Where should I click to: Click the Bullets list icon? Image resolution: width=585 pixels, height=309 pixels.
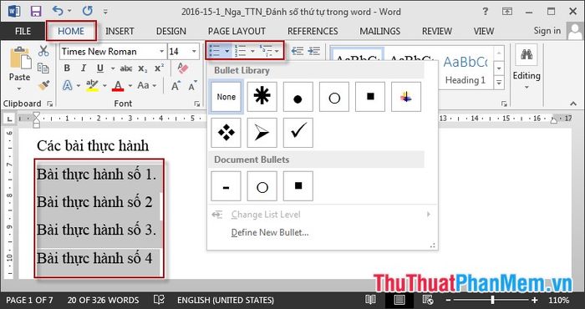215,51
